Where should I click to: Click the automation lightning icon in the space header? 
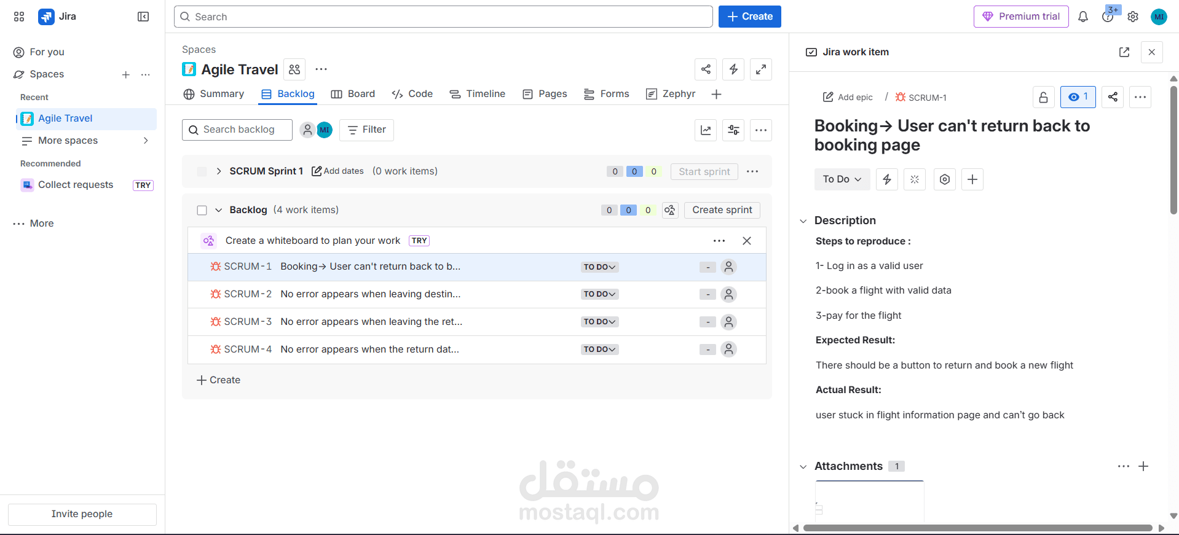733,69
